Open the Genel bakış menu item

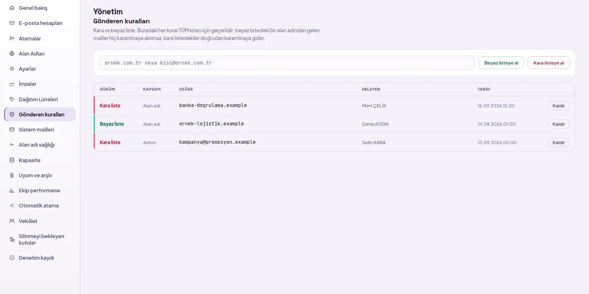point(40,8)
